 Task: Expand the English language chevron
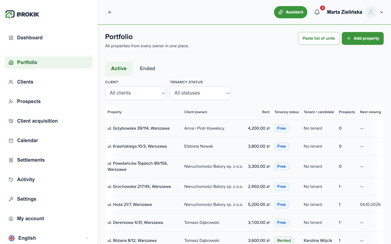[87, 238]
